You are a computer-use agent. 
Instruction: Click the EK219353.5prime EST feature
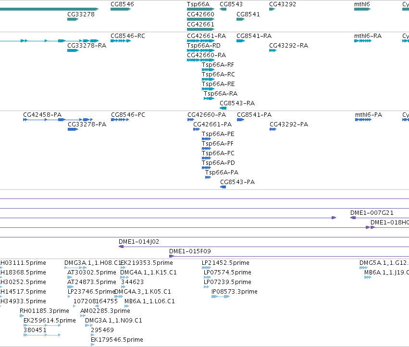(123, 267)
